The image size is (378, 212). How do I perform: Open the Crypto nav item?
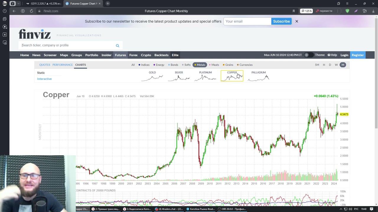[146, 55]
